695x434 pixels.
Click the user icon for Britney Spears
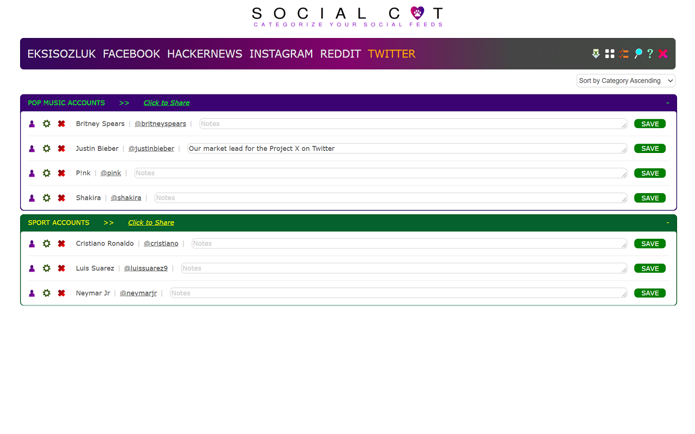pos(32,124)
